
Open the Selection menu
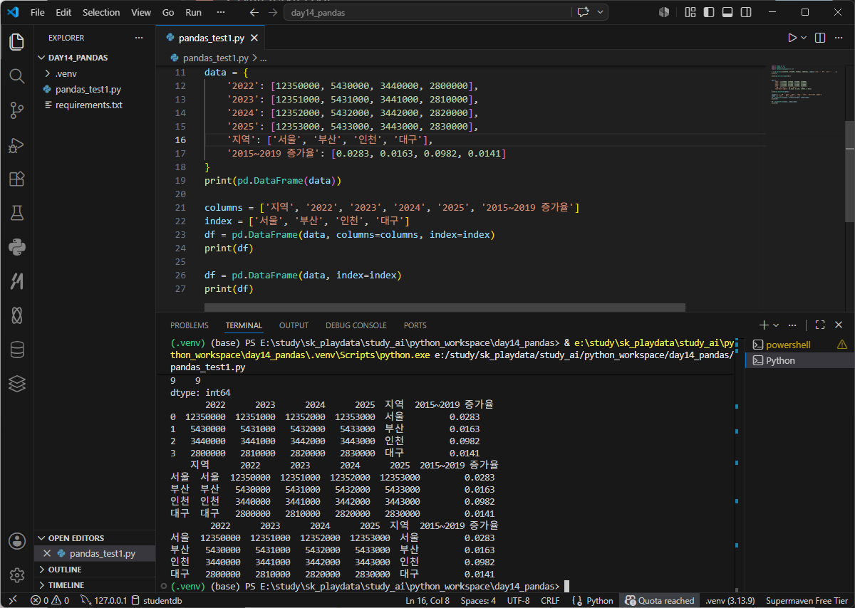click(101, 12)
